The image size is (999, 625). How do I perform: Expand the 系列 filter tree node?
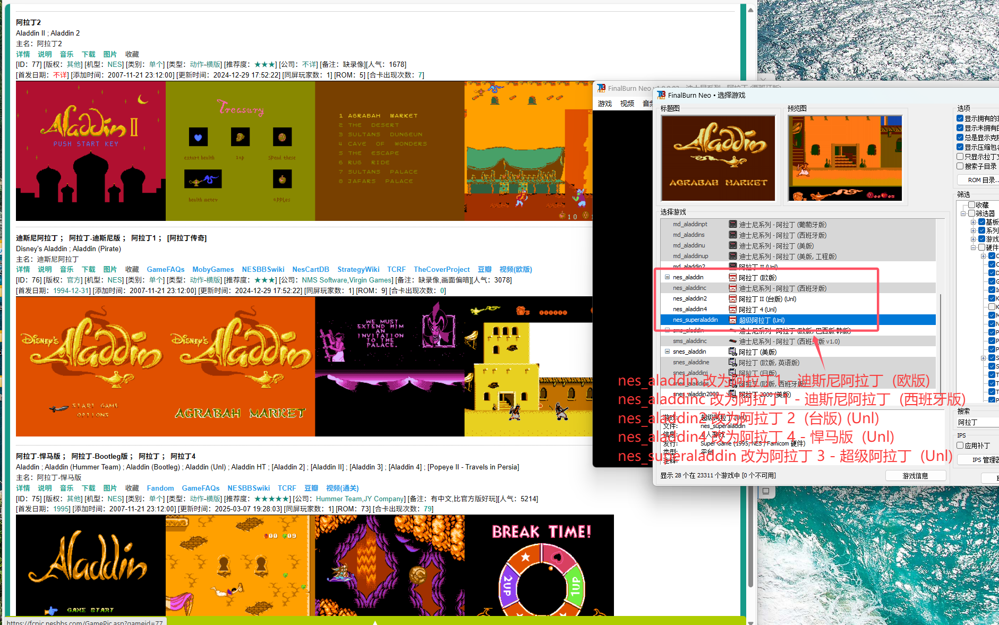[x=974, y=230]
